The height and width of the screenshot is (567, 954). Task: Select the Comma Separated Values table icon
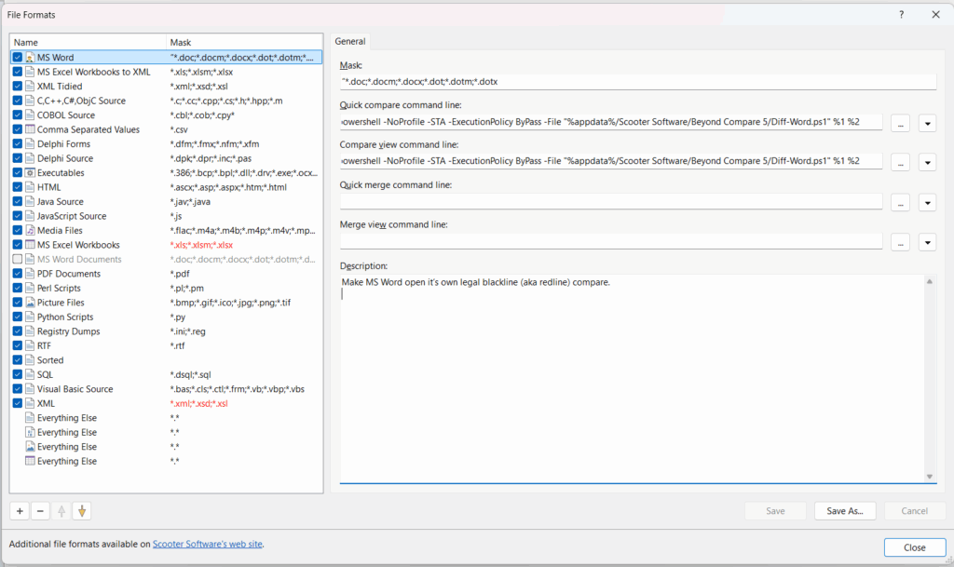coord(30,129)
